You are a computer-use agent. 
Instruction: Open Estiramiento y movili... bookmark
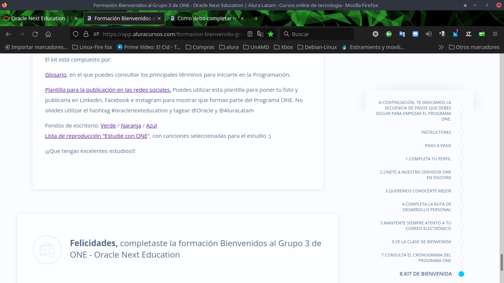[373, 47]
